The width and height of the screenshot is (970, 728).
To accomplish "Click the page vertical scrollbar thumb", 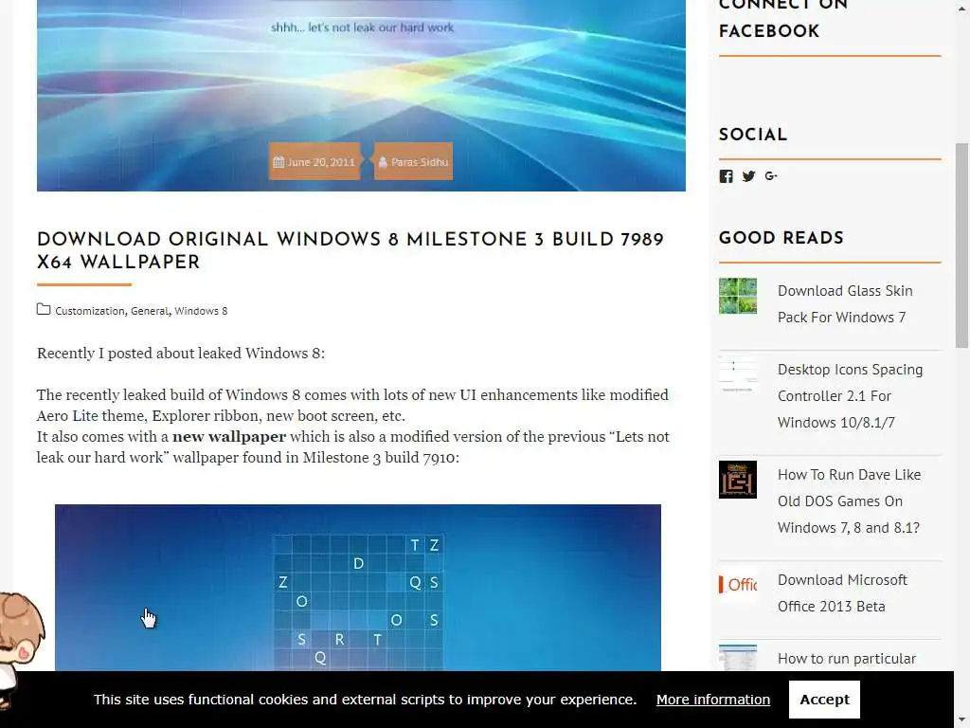I will click(x=961, y=246).
